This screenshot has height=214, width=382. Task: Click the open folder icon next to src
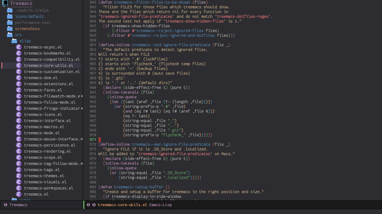(x=9, y=35)
